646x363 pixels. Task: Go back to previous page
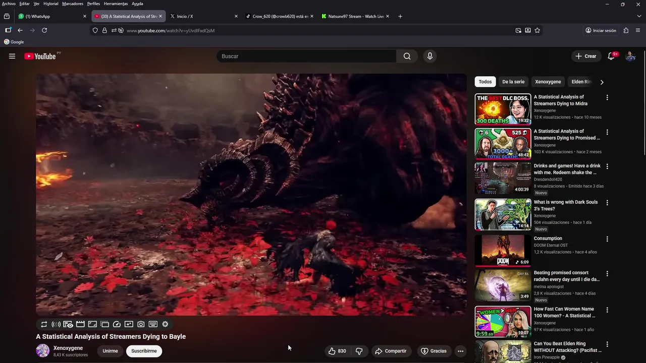pos(20,30)
